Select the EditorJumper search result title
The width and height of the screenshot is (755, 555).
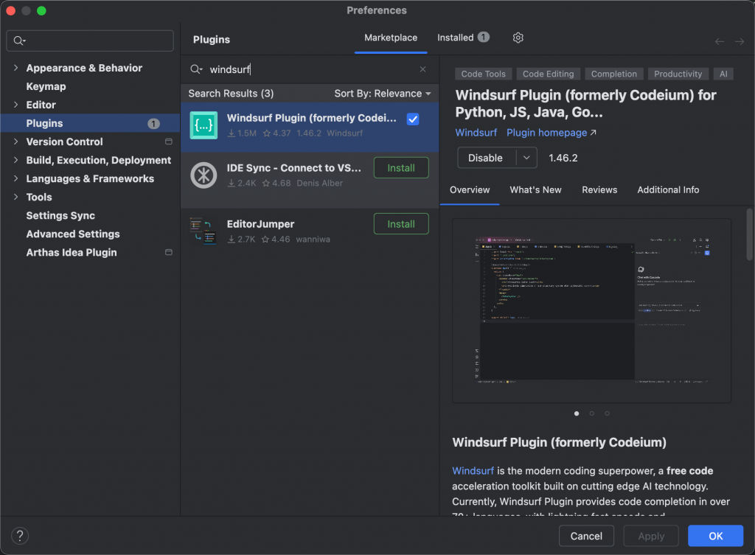click(260, 224)
